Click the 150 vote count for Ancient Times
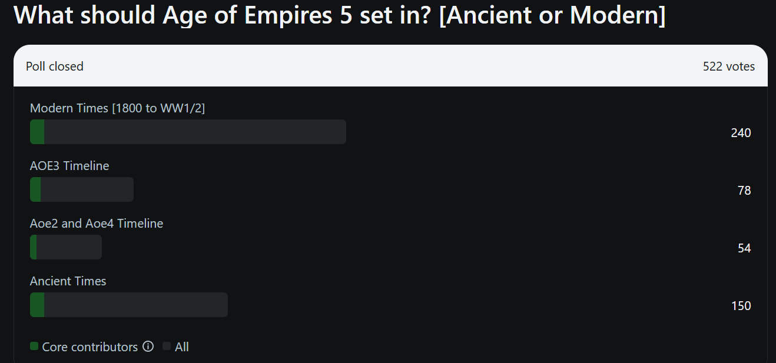This screenshot has height=363, width=776. click(741, 306)
